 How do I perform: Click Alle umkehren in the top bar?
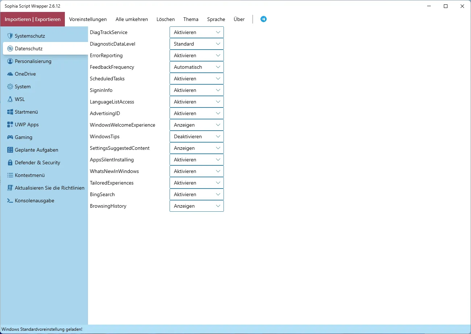click(x=132, y=19)
